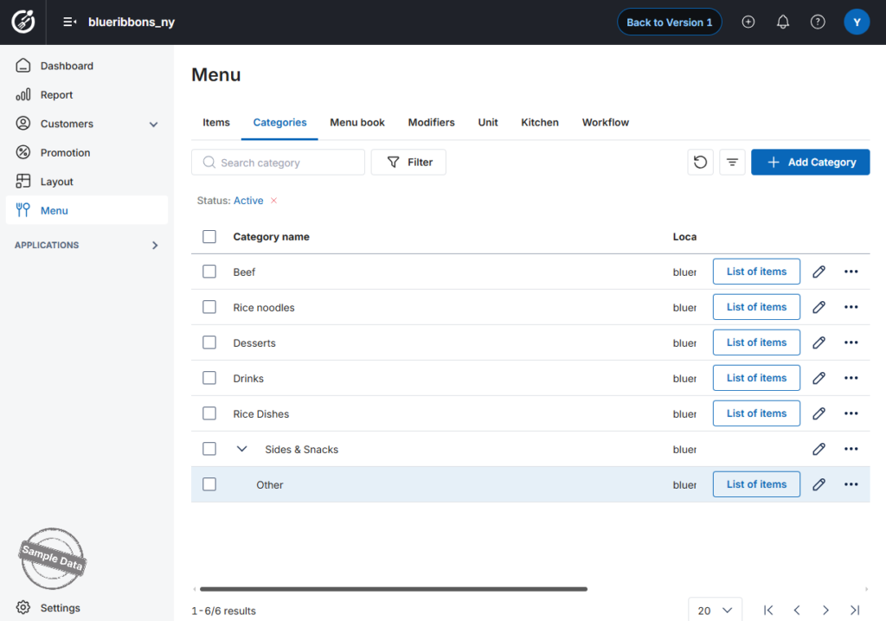The image size is (886, 621).
Task: Check the Other row checkbox
Action: coord(209,485)
